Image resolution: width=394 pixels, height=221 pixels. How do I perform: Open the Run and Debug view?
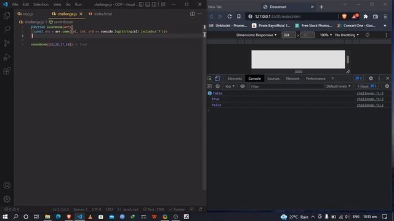point(7,57)
